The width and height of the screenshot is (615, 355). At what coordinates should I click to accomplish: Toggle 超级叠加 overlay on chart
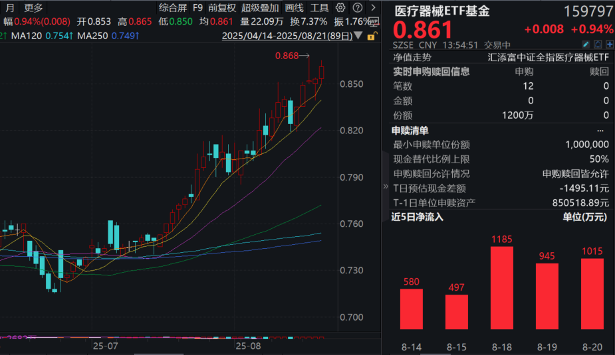pyautogui.click(x=259, y=8)
